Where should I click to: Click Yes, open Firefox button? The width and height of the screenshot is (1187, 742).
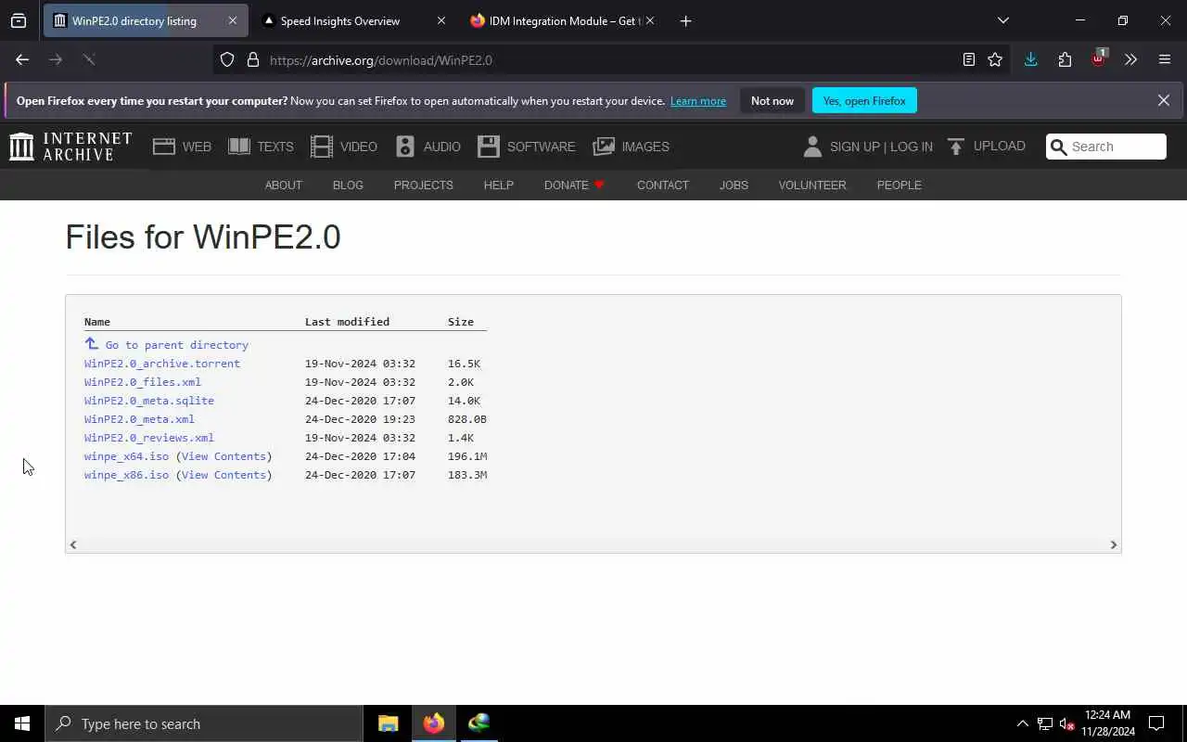tap(864, 101)
